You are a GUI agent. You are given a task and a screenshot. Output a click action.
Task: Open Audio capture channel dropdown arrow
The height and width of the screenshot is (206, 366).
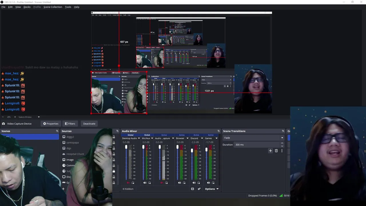coord(173,138)
